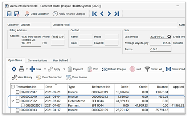Check the box for Payment 0020002001
Image resolution: width=188 pixels, height=117 pixels.
23,105
